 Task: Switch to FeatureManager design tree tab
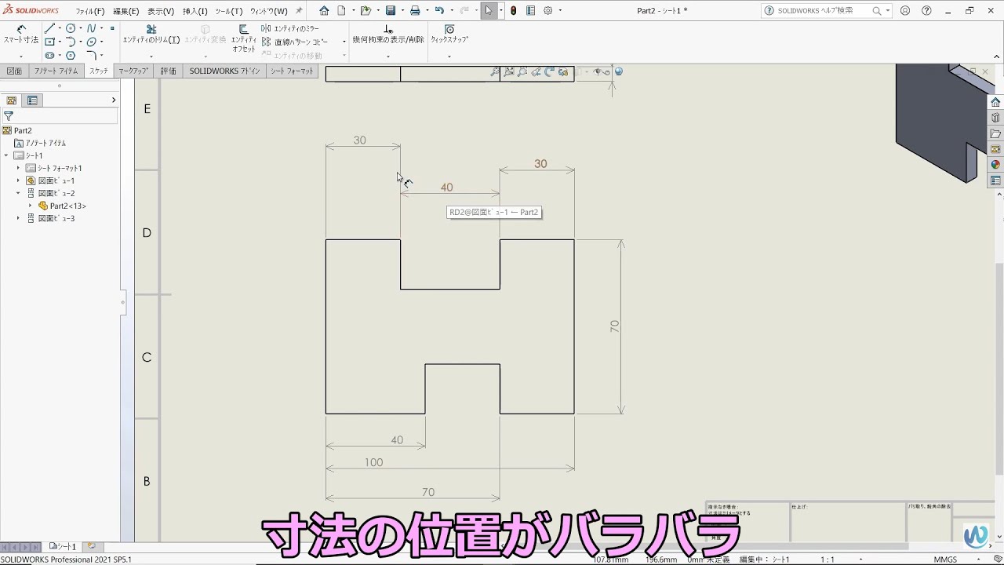[x=12, y=100]
